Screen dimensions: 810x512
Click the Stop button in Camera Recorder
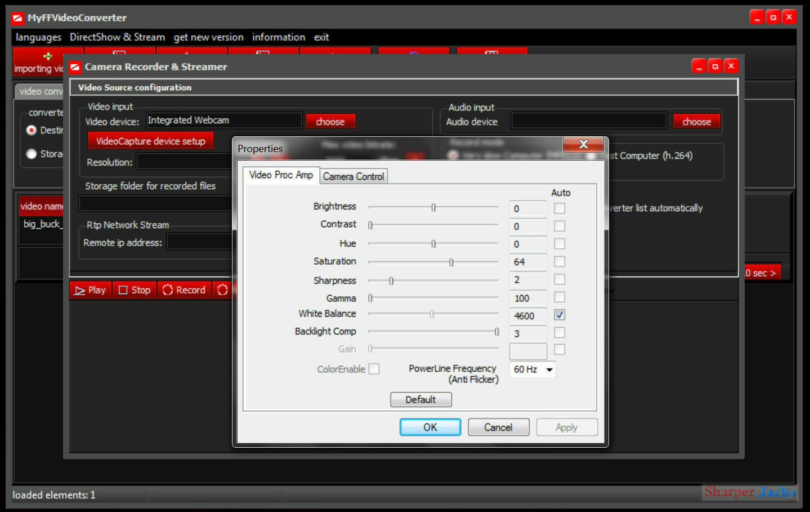click(x=135, y=290)
